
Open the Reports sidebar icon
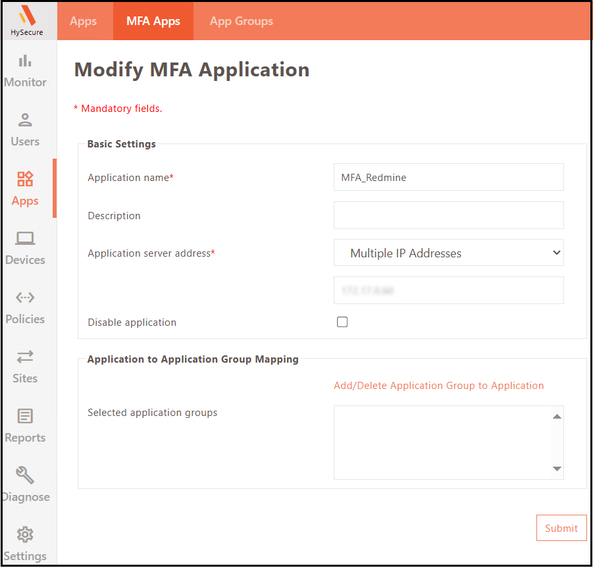click(25, 416)
